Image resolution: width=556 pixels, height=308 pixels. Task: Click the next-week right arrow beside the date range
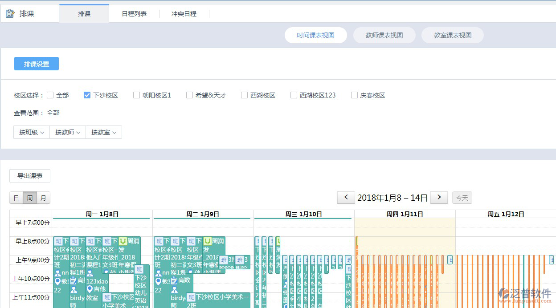coord(439,197)
